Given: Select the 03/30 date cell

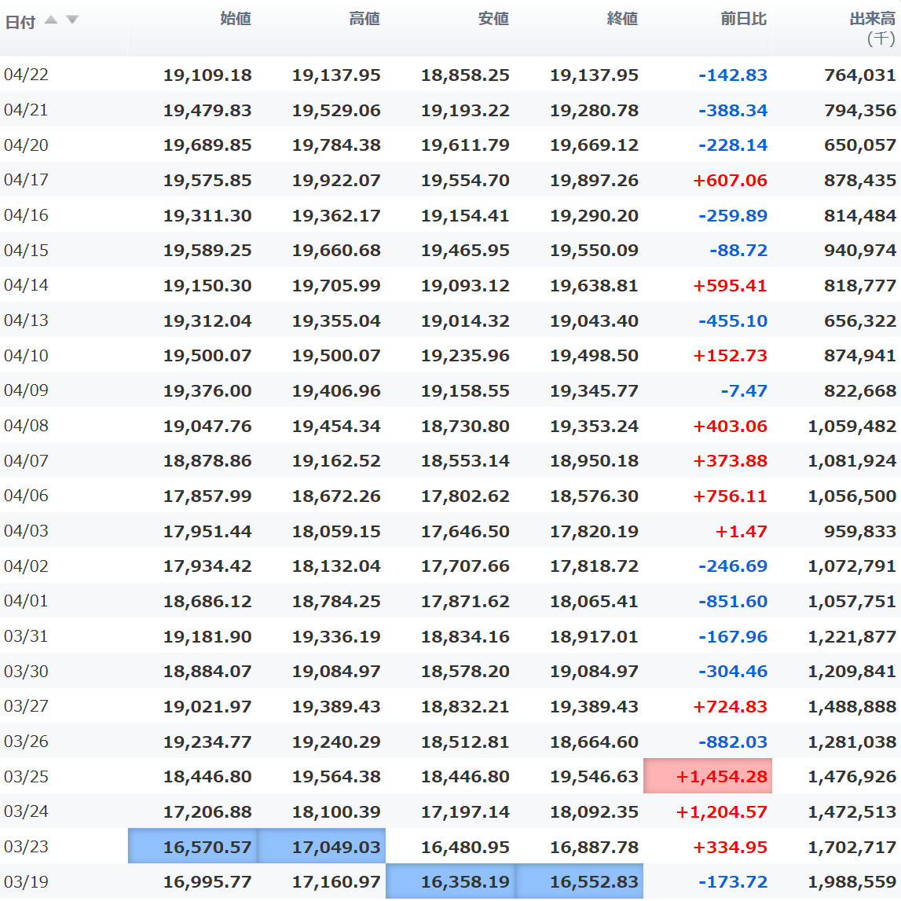Looking at the screenshot, I should pyautogui.click(x=27, y=671).
